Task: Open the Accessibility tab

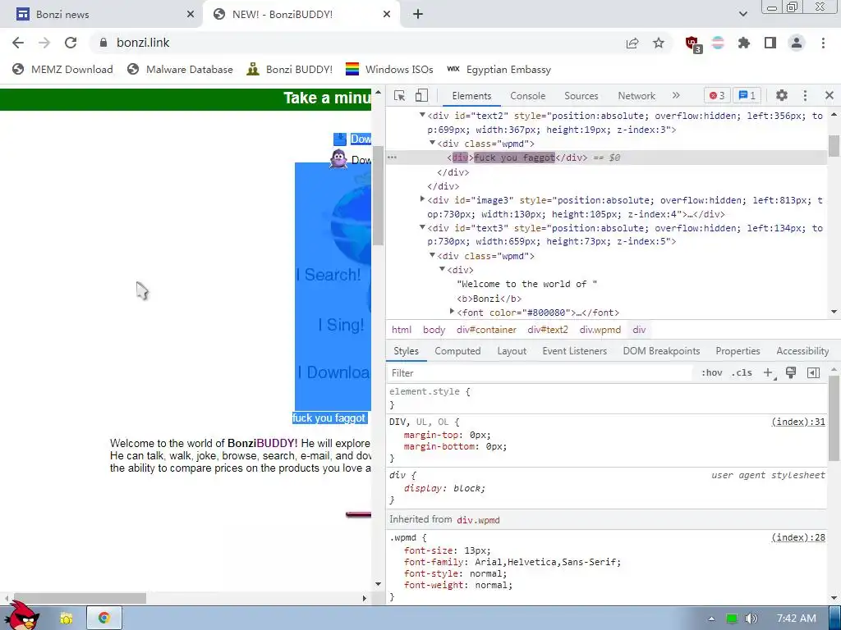Action: tap(802, 351)
